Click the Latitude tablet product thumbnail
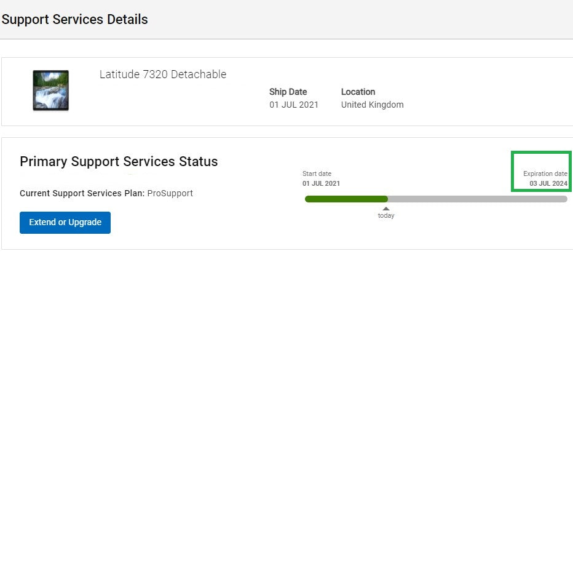 (x=50, y=90)
